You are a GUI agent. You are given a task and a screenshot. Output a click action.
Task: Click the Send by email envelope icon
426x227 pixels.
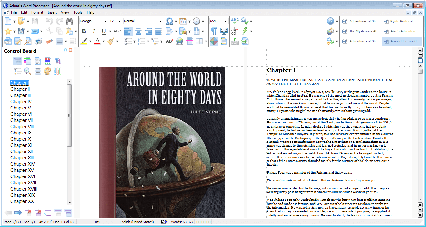[x=35, y=31]
